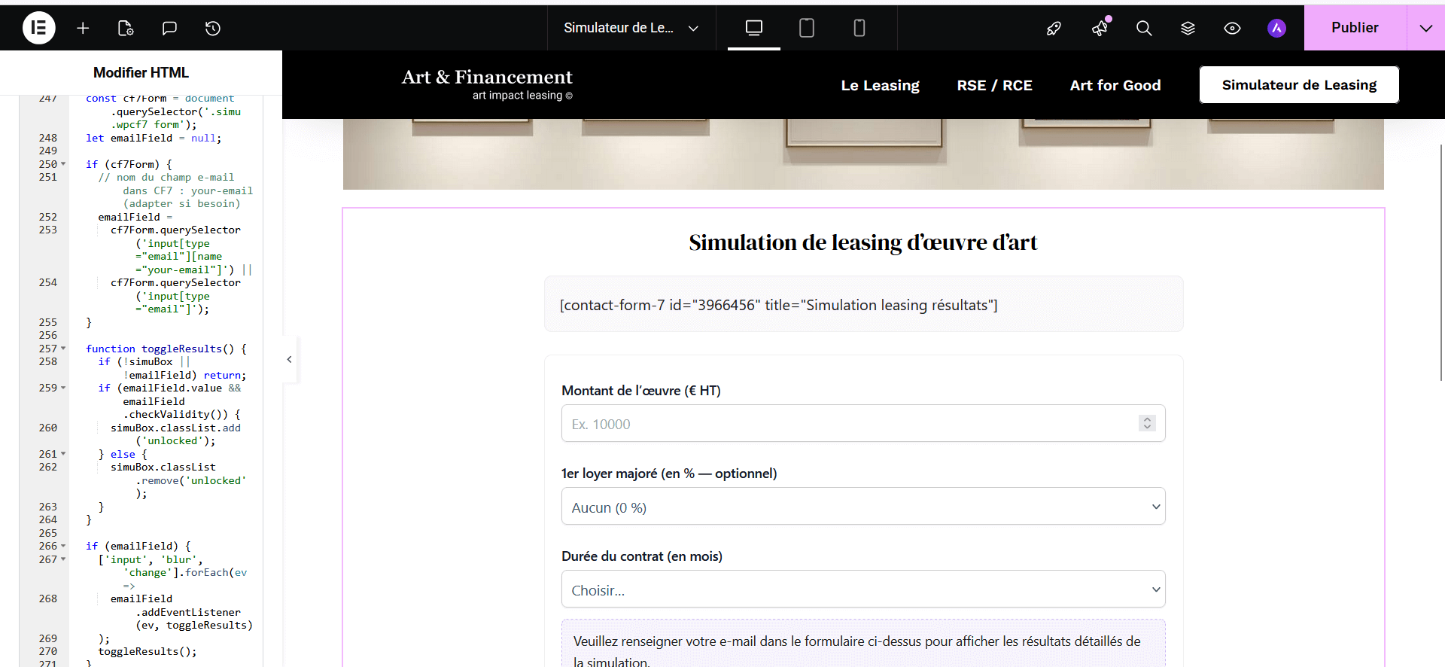The width and height of the screenshot is (1445, 667).
Task: Click the Publier button
Action: tap(1355, 28)
